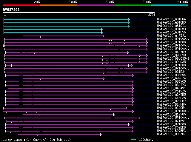This screenshot has width=191, height=142.
Task: Select the white AV637398 query sequence bar
Action: pos(79,12)
